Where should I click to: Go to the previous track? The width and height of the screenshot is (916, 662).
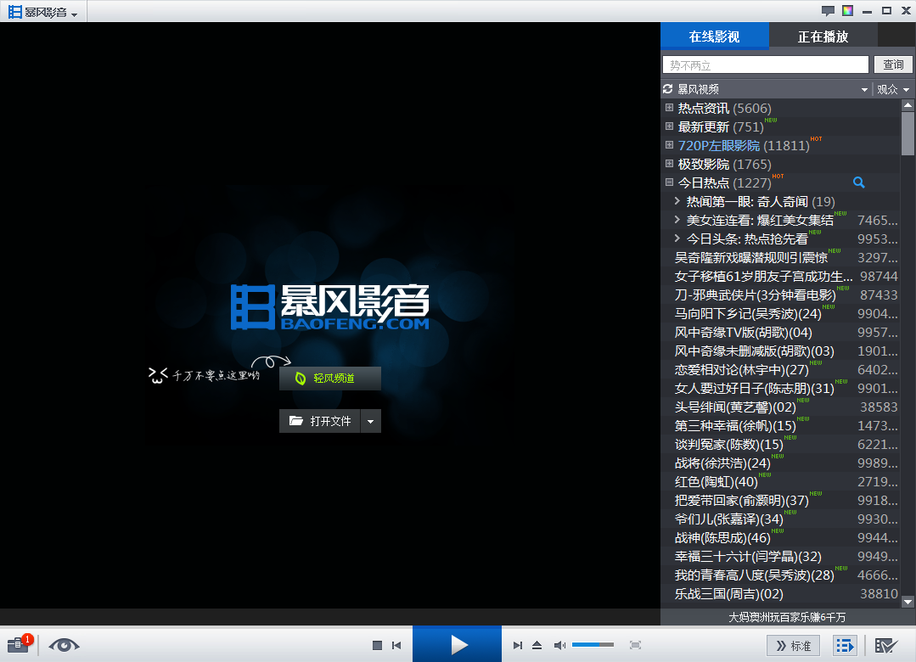click(396, 645)
